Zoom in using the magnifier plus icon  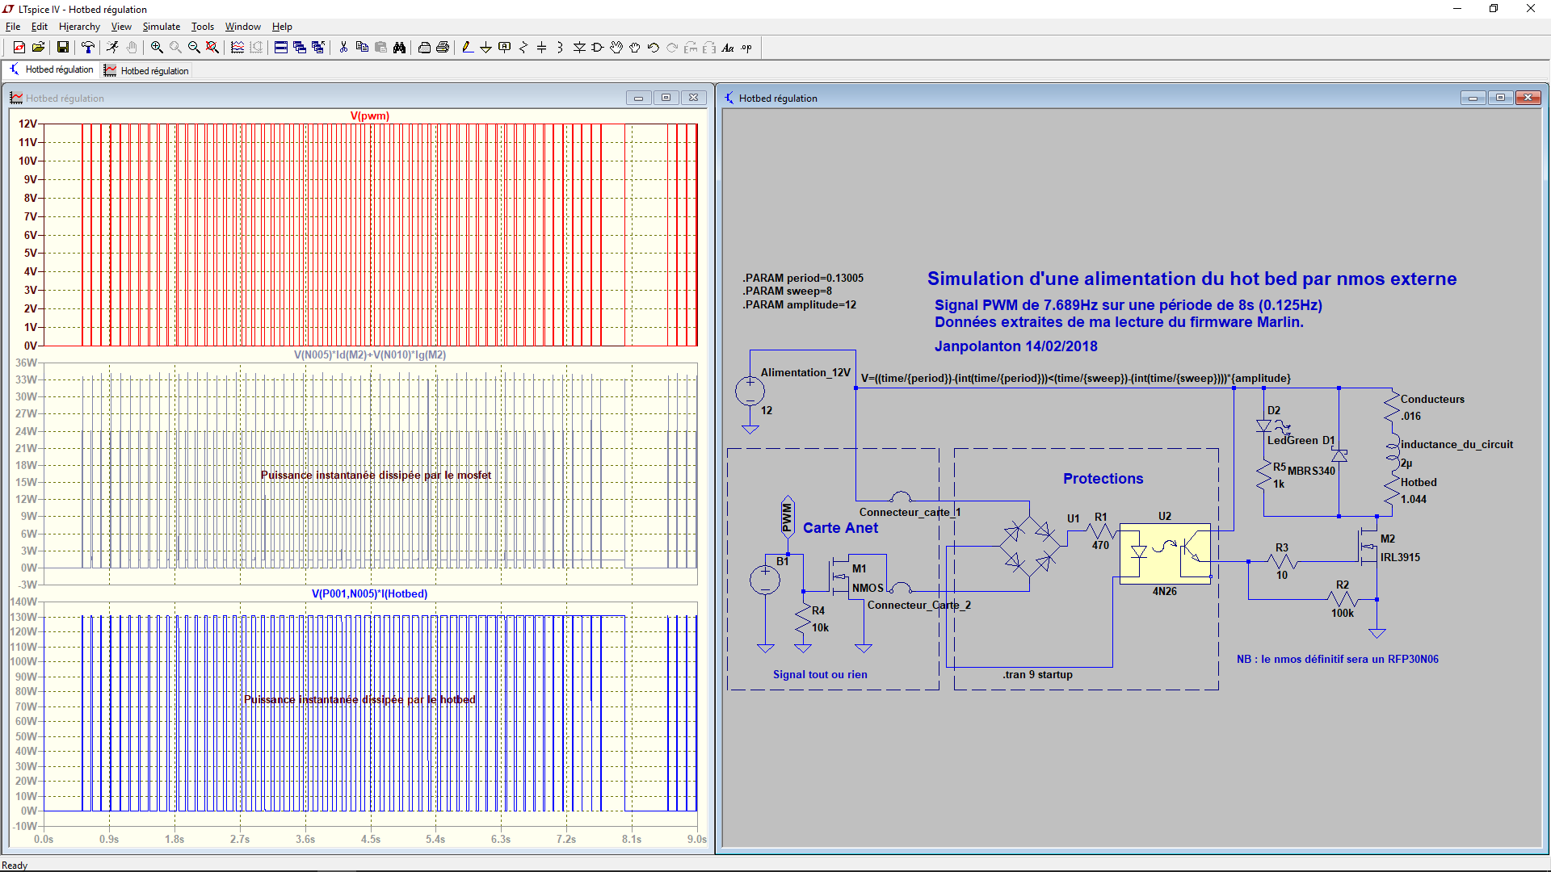[157, 48]
